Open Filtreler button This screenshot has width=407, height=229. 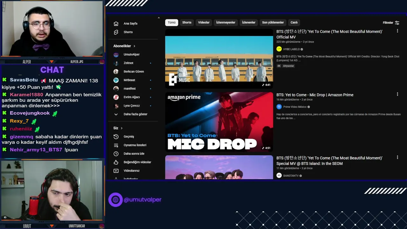click(x=391, y=23)
